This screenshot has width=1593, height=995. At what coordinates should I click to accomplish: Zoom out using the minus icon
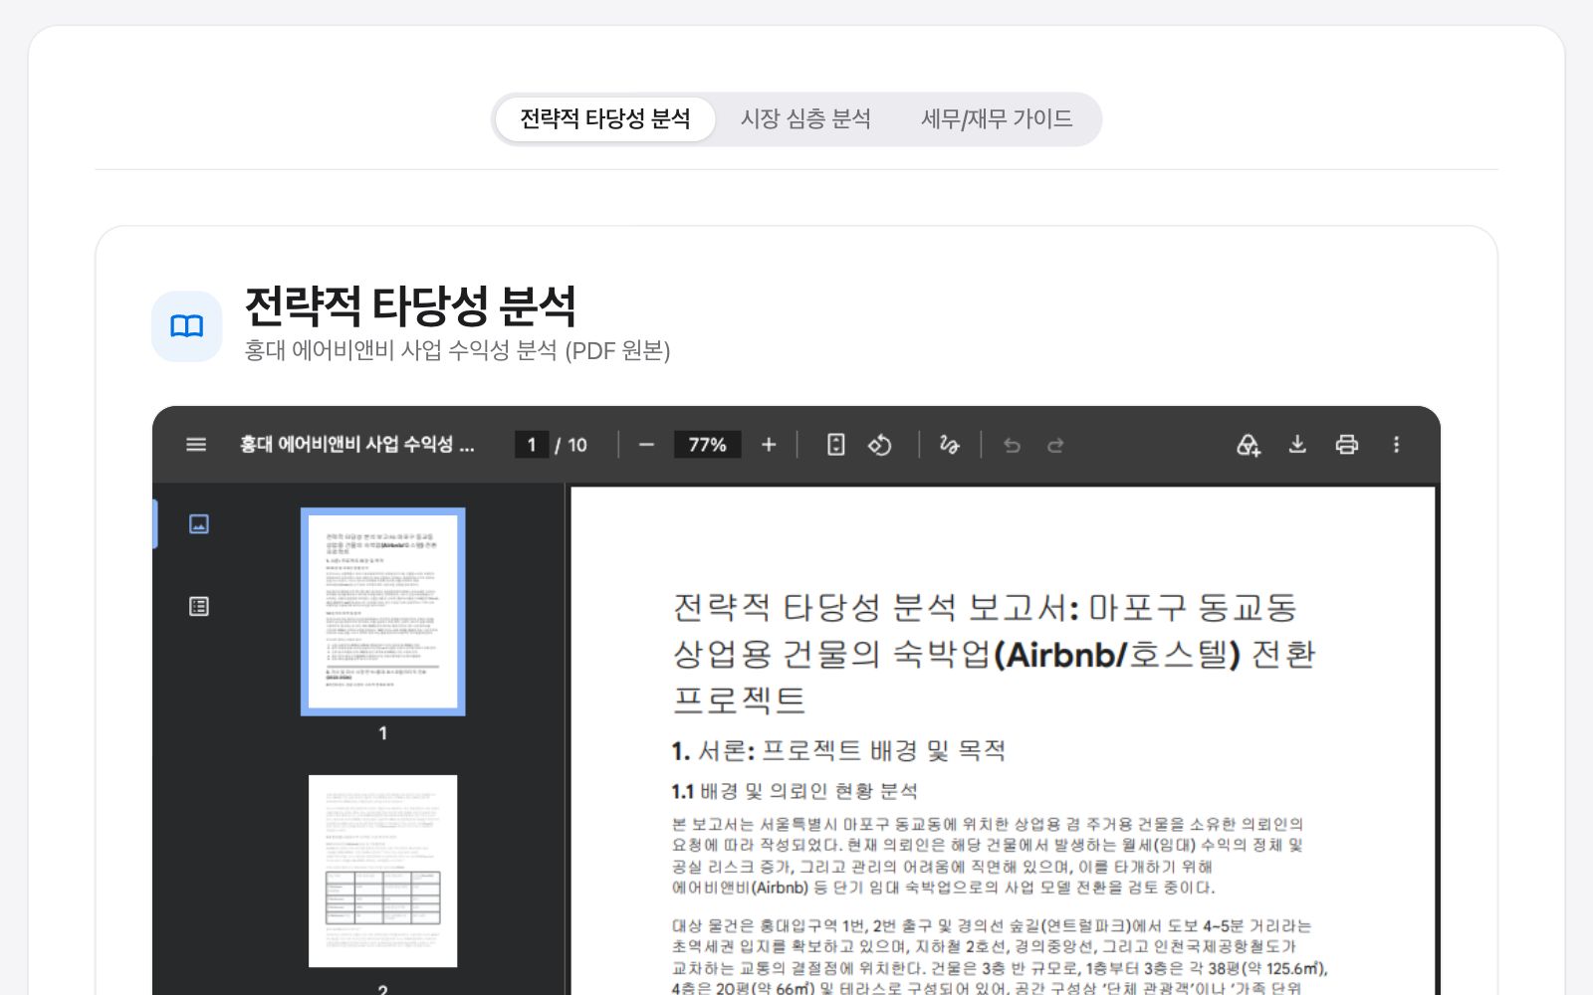coord(646,445)
